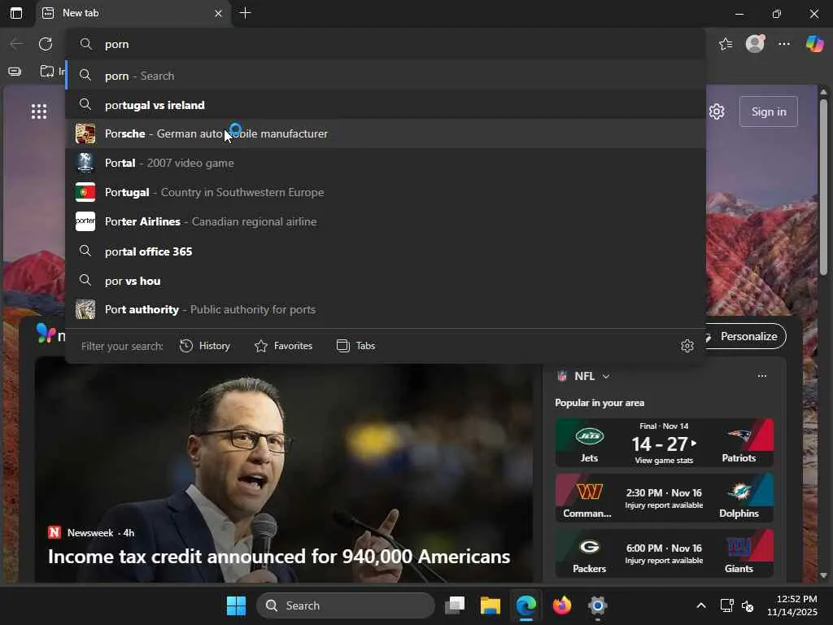Viewport: 833px width, 625px height.
Task: Open the Jets vs Patriots game card
Action: tap(664, 443)
